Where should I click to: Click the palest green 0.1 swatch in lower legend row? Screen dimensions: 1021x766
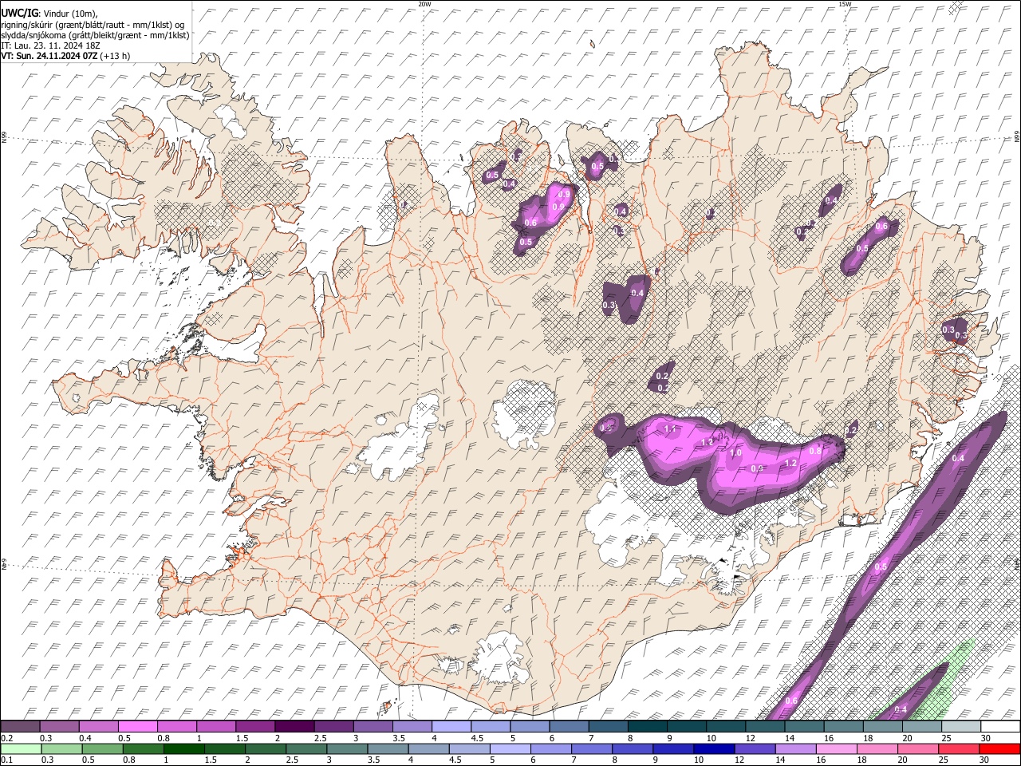(20, 748)
